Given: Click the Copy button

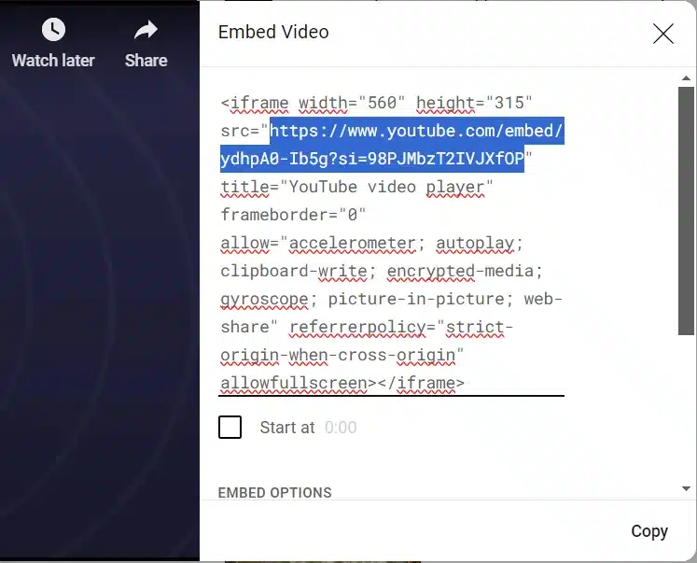Looking at the screenshot, I should pos(649,531).
